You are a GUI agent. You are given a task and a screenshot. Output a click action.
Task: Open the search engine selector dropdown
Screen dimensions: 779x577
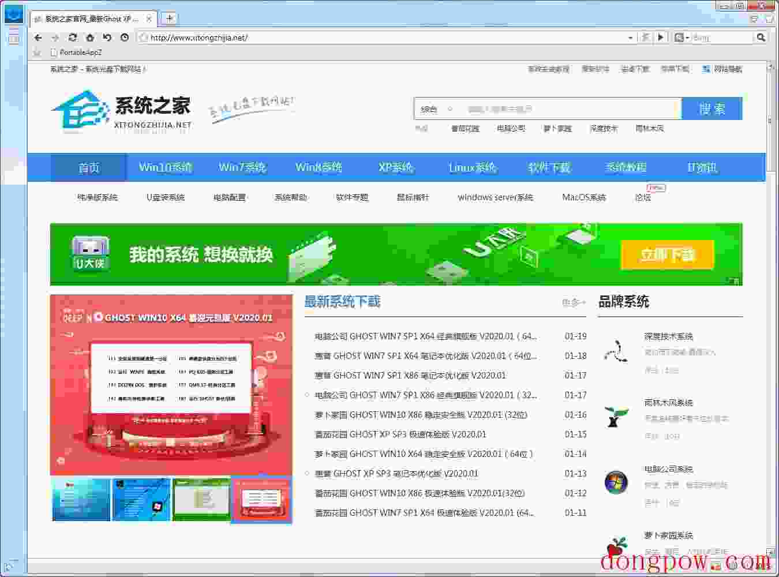tap(682, 38)
